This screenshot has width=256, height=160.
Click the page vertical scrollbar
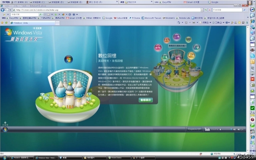tap(248, 89)
